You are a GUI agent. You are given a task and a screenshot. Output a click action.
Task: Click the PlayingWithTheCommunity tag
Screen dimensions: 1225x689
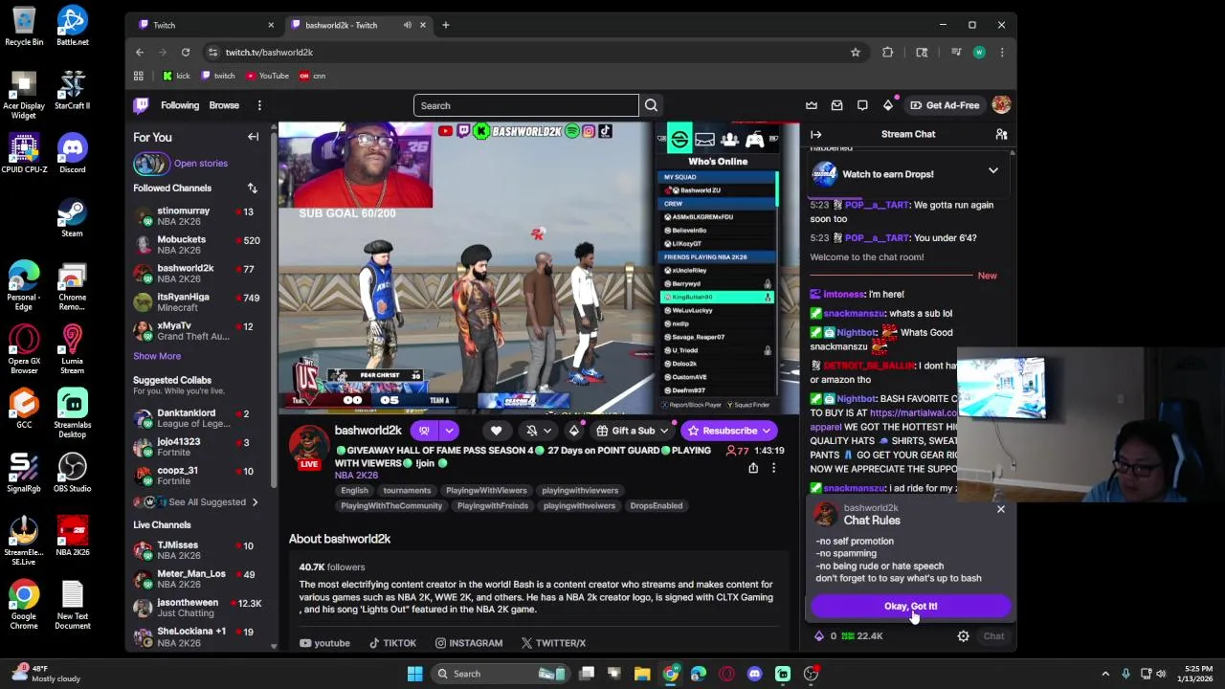[391, 505]
